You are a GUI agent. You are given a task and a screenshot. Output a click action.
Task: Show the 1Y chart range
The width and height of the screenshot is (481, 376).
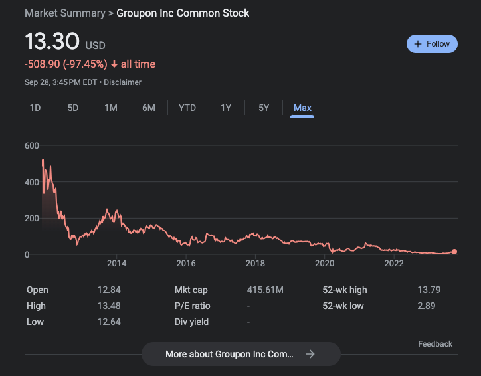226,108
